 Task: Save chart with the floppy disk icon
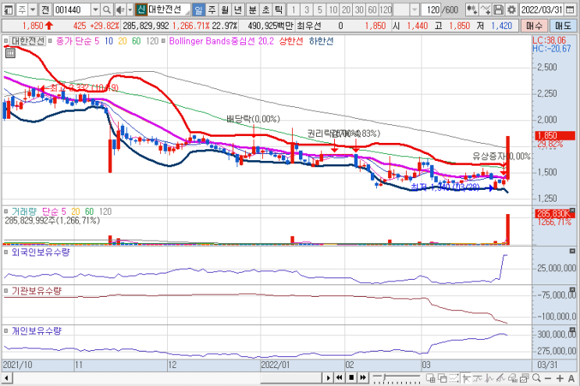click(499, 9)
